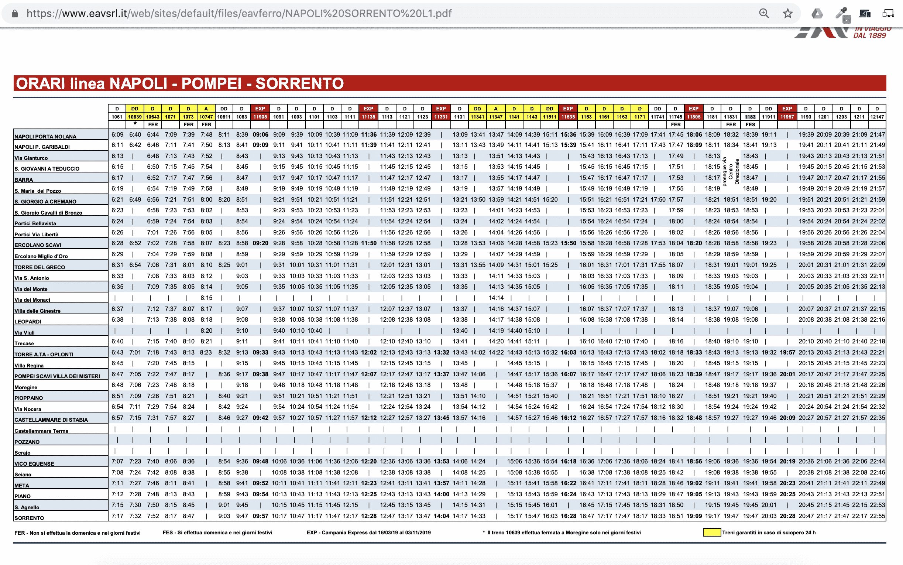Click red EXP train 11905 header cell
903x565 pixels.
pyautogui.click(x=260, y=117)
